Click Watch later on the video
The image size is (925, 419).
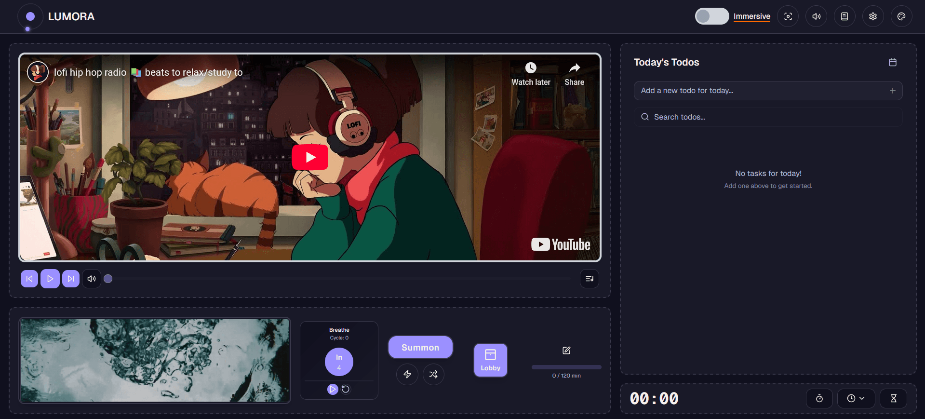[531, 74]
